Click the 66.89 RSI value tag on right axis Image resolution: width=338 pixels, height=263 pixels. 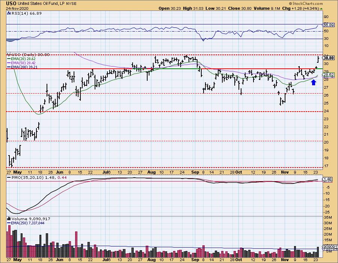coord(329,25)
